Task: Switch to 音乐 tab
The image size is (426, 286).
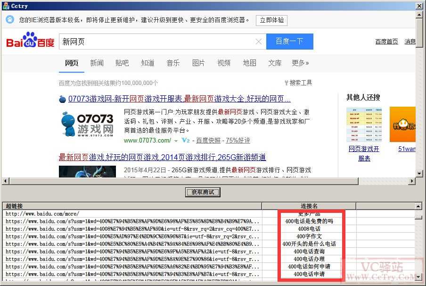Action: 173,63
